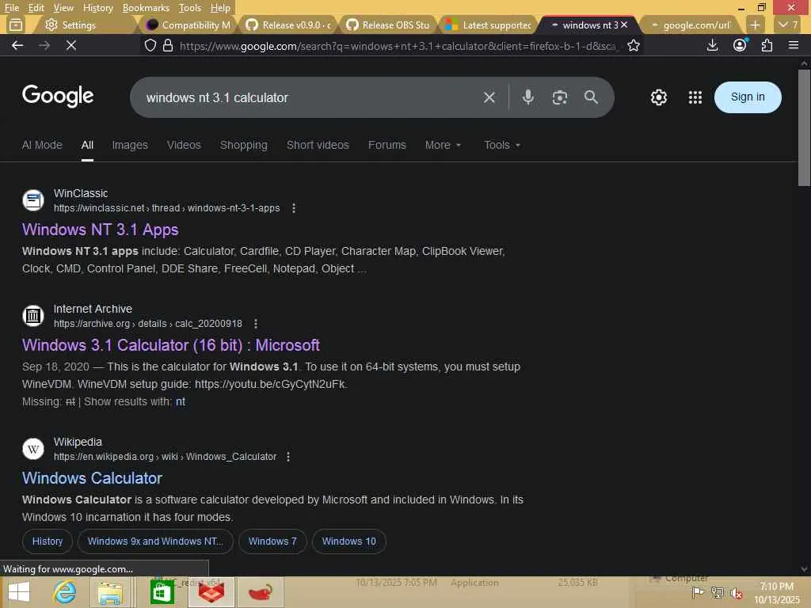Click the site security padlock icon
This screenshot has width=811, height=608.
(x=168, y=45)
